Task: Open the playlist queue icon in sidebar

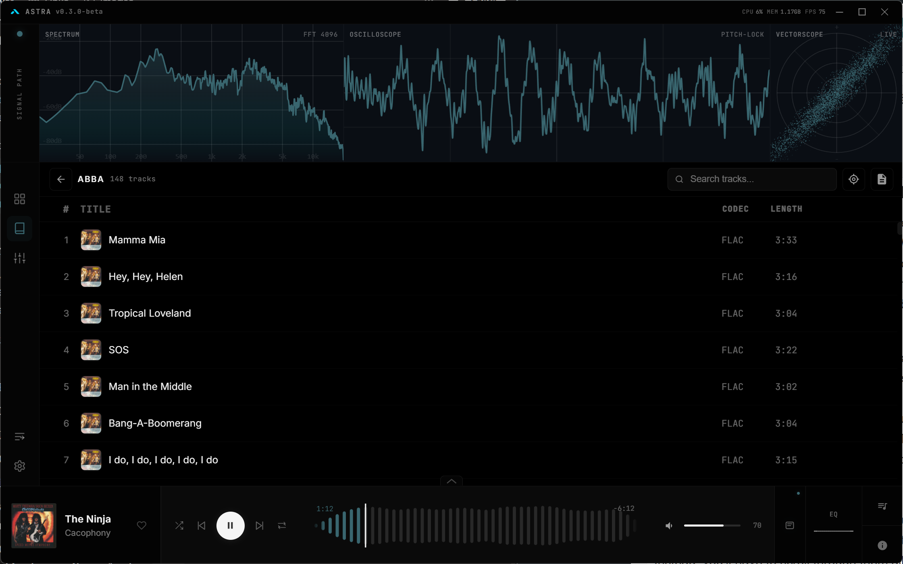Action: point(19,437)
